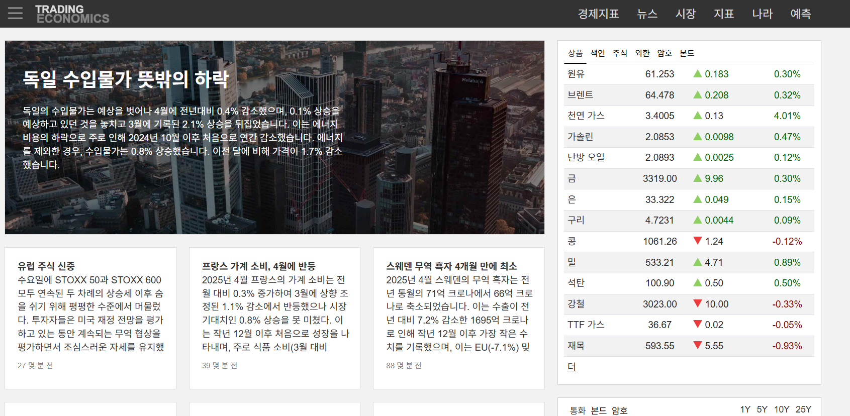Select the 5Y chart range
Viewport: 850px width, 416px height.
coord(762,409)
